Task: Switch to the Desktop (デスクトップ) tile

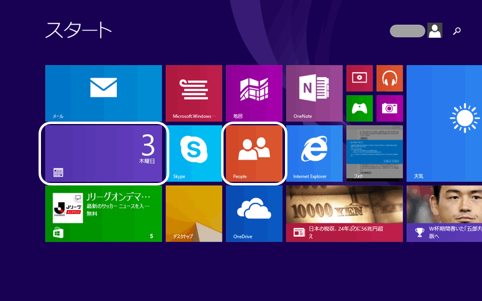Action: click(193, 214)
